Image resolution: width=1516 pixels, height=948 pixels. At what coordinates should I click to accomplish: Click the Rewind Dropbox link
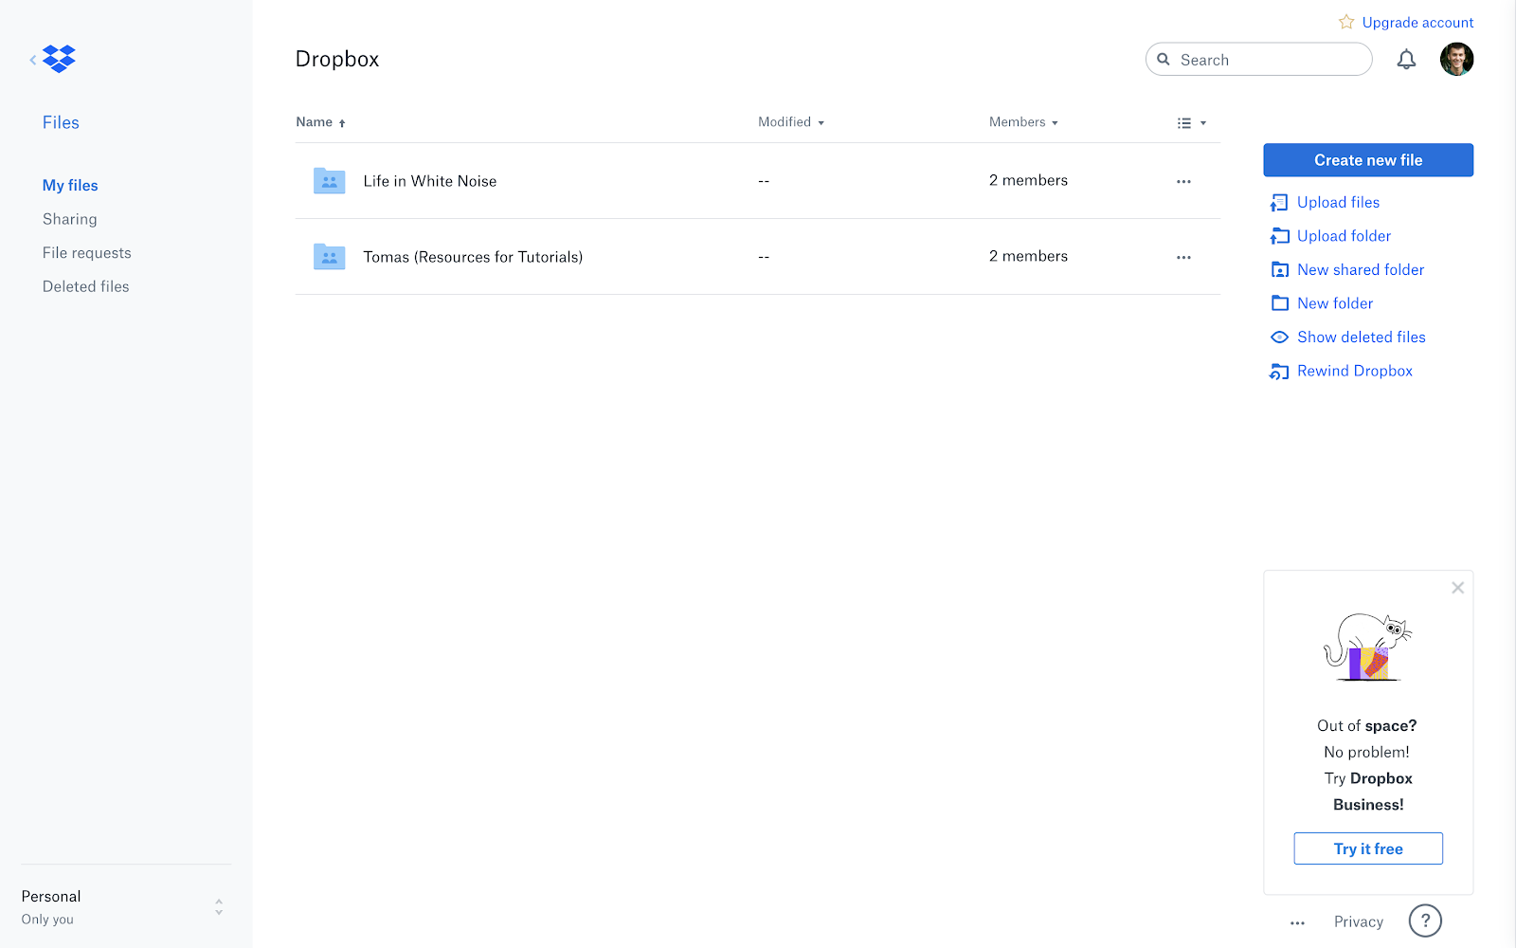click(1354, 371)
